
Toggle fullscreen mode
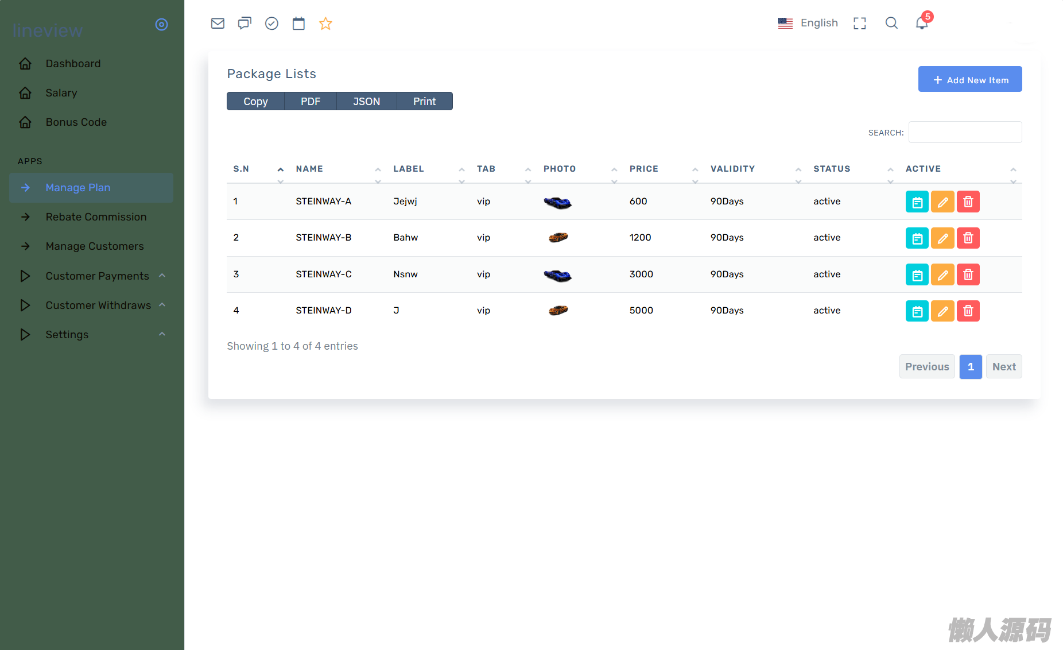tap(860, 23)
